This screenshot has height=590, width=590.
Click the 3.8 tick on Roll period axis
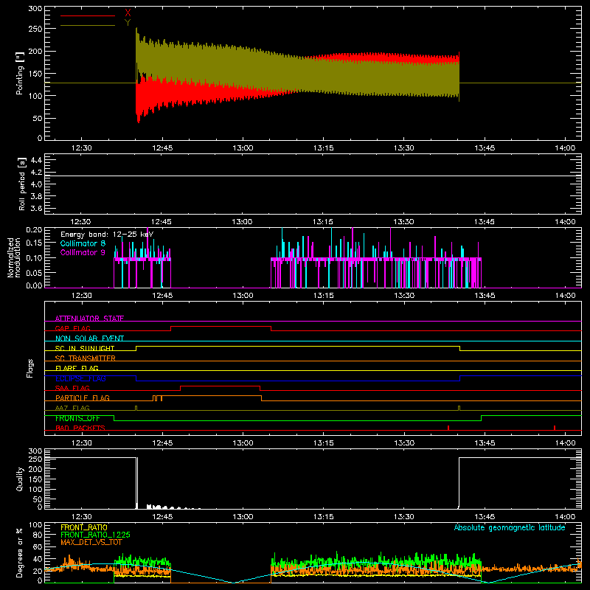(36, 196)
